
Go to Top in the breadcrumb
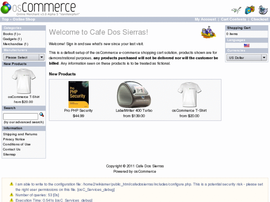[x=5, y=19]
